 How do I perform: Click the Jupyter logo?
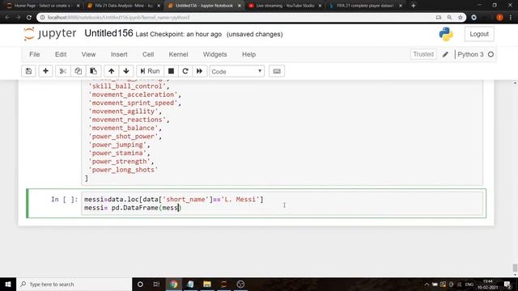pyautogui.click(x=50, y=33)
